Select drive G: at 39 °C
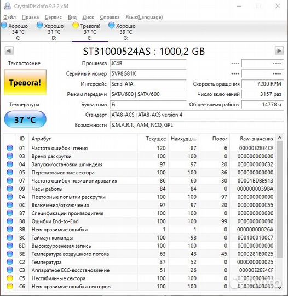Image resolution: width=288 pixels, height=296 pixels. pos(126,32)
